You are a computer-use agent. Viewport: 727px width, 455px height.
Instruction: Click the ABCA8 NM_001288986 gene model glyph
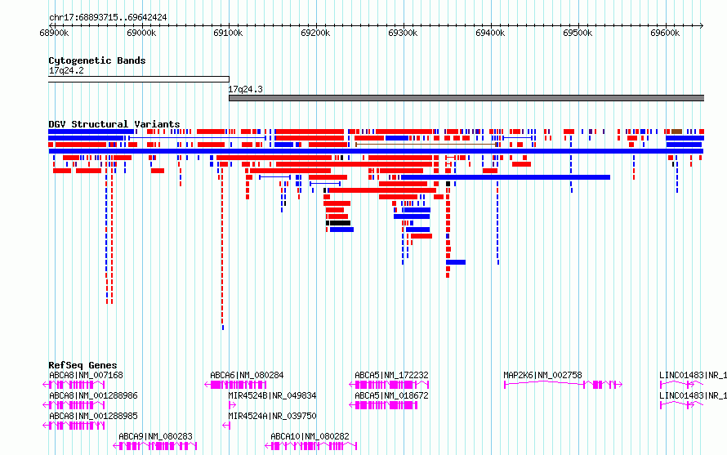click(74, 405)
